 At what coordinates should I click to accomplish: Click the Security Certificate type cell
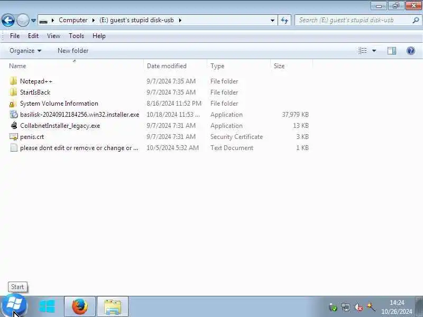(236, 137)
